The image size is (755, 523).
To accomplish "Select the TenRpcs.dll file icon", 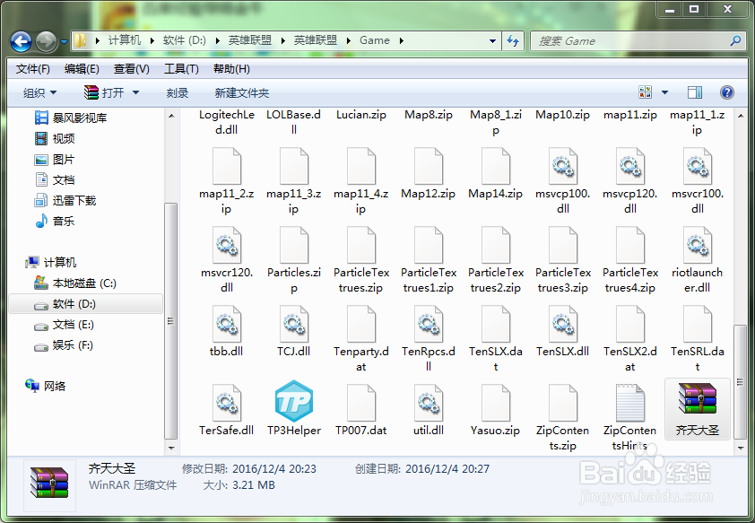I will (x=429, y=324).
